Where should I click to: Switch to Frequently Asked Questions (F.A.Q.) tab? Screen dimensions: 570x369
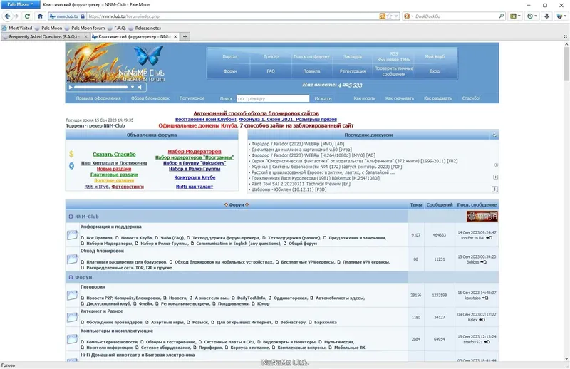click(43, 37)
